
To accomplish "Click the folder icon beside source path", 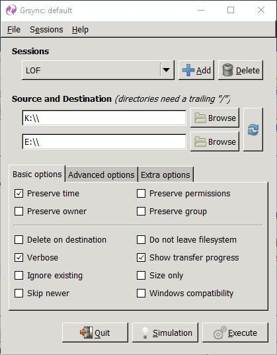I will [x=200, y=118].
